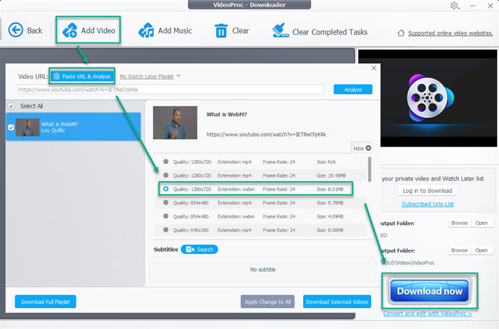Image resolution: width=499 pixels, height=329 pixels.
Task: Click the upper output folder Open button
Action: 481,223
